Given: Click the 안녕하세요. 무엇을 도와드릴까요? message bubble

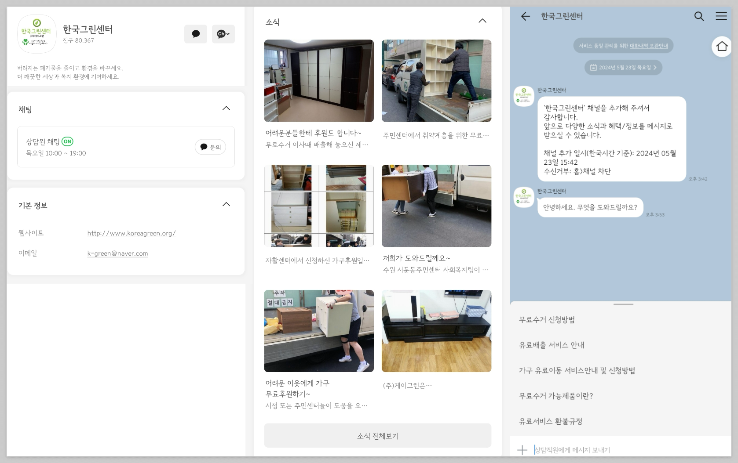Looking at the screenshot, I should [x=590, y=207].
